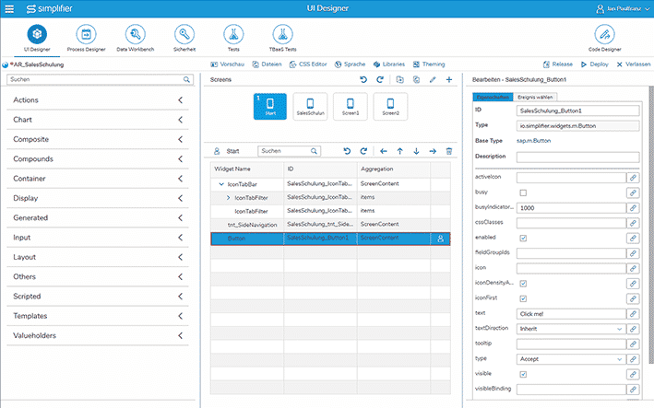Open the Process Designer module

87,34
